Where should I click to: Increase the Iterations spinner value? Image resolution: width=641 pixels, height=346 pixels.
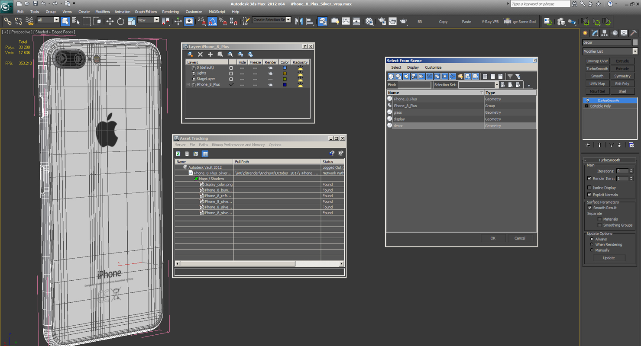(631, 170)
